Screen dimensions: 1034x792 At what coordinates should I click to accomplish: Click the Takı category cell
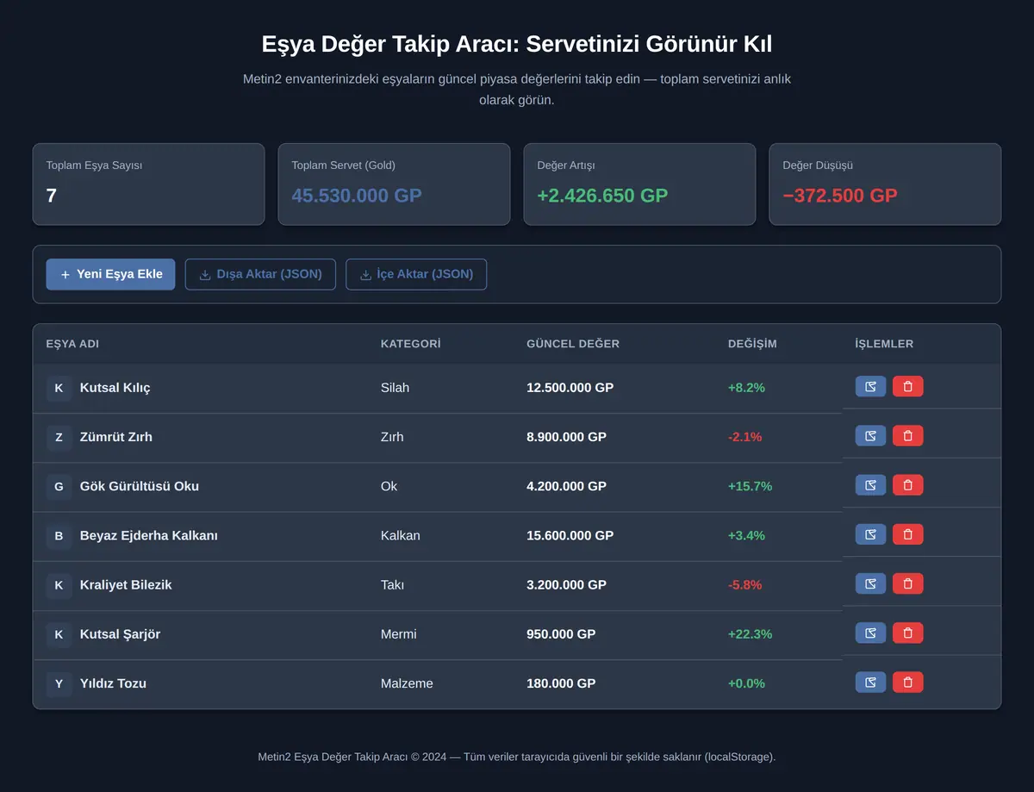click(x=392, y=584)
